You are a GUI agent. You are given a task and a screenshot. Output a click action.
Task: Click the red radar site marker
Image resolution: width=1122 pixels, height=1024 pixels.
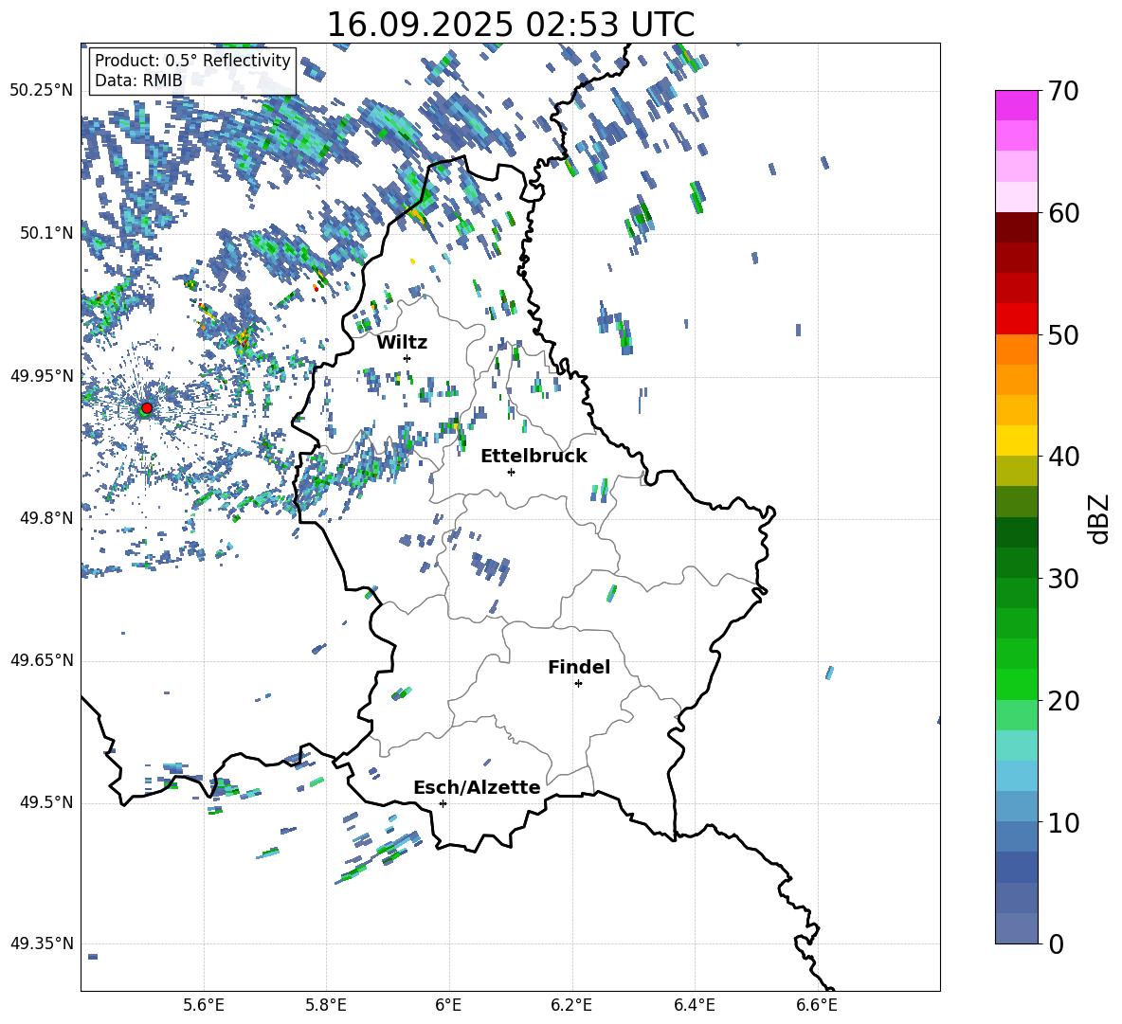tap(146, 408)
